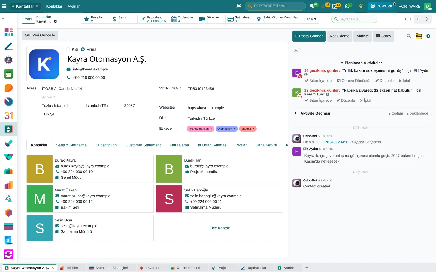This screenshot has width=436, height=272.
Task: Remove the İstanbul tag
Action: [x=253, y=129]
